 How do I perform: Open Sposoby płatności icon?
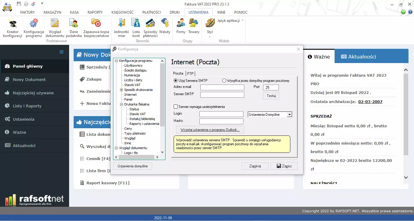click(150, 24)
